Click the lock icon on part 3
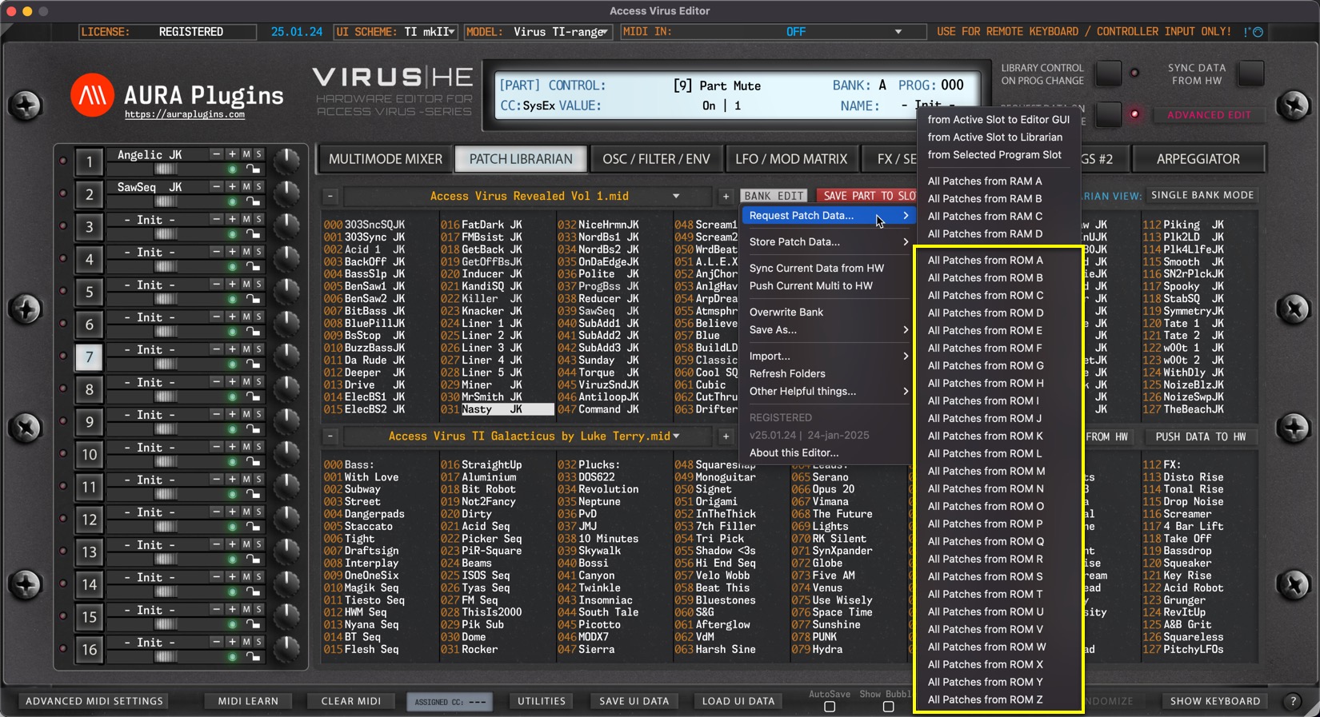 coord(253,234)
